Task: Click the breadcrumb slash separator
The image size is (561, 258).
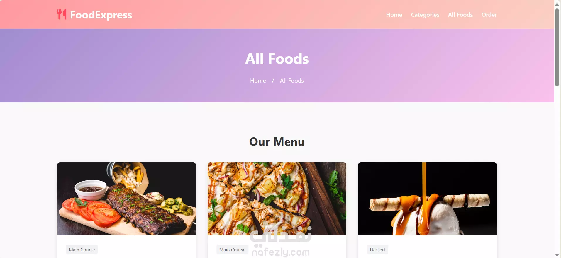Action: click(273, 81)
